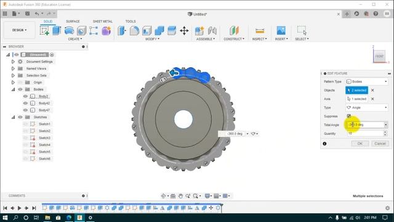Click the Pan hand icon
The image size is (394, 222).
(x=180, y=196)
